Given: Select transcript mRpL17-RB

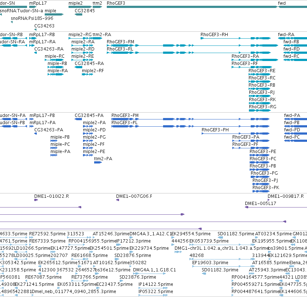Looking at the screenshot, I should [33, 38].
